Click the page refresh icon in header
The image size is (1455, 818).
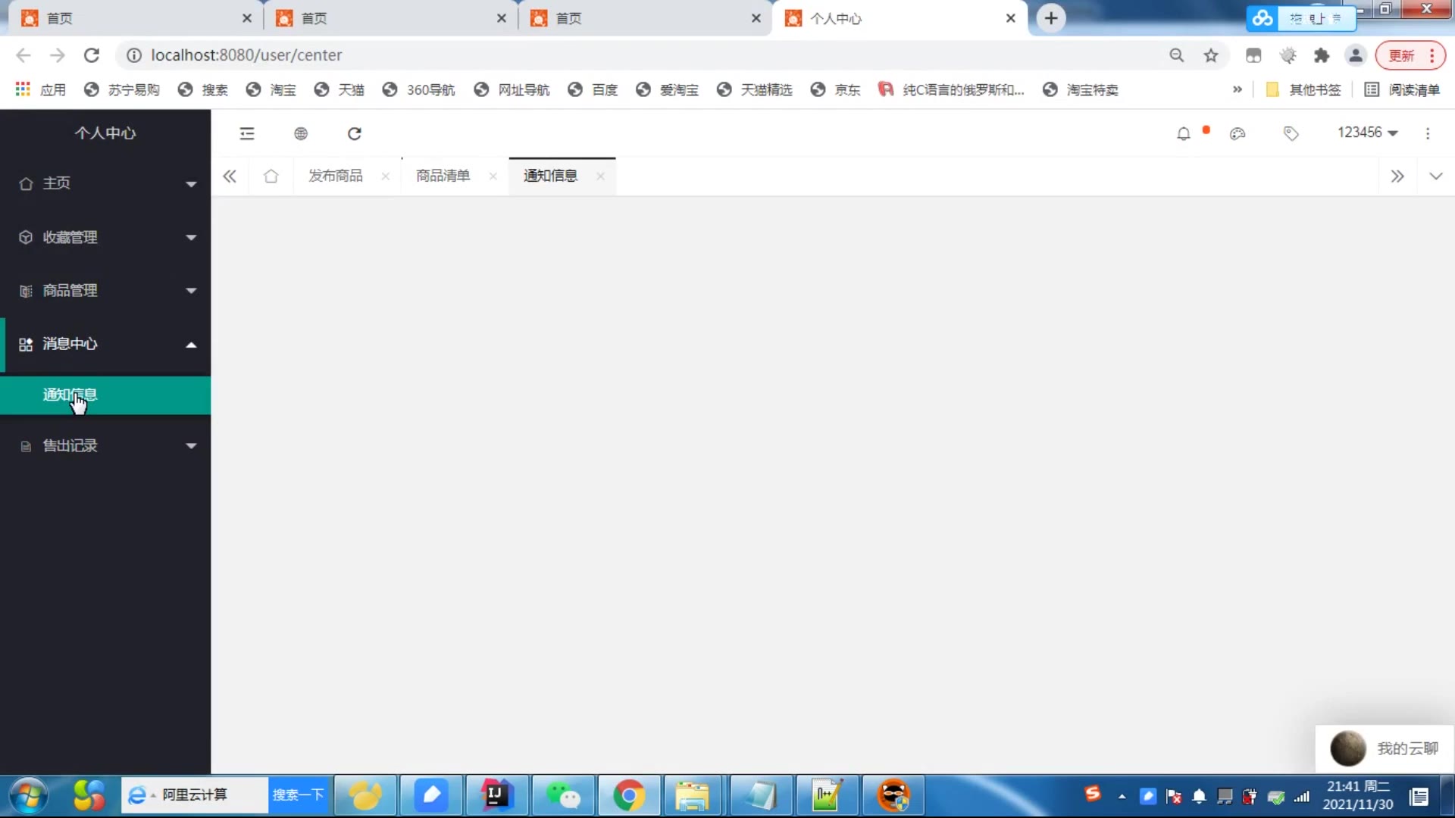pyautogui.click(x=355, y=133)
